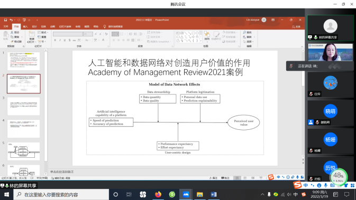Click the Word icon in the taskbar
This screenshot has height=200, width=356.
[213, 194]
